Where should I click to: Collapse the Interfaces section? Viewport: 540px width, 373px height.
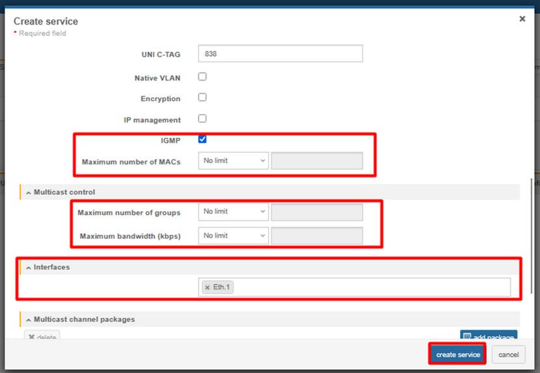click(x=29, y=267)
